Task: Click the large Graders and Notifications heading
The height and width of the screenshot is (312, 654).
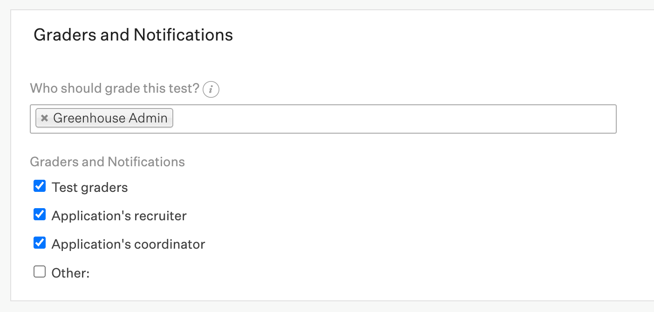Action: click(133, 35)
